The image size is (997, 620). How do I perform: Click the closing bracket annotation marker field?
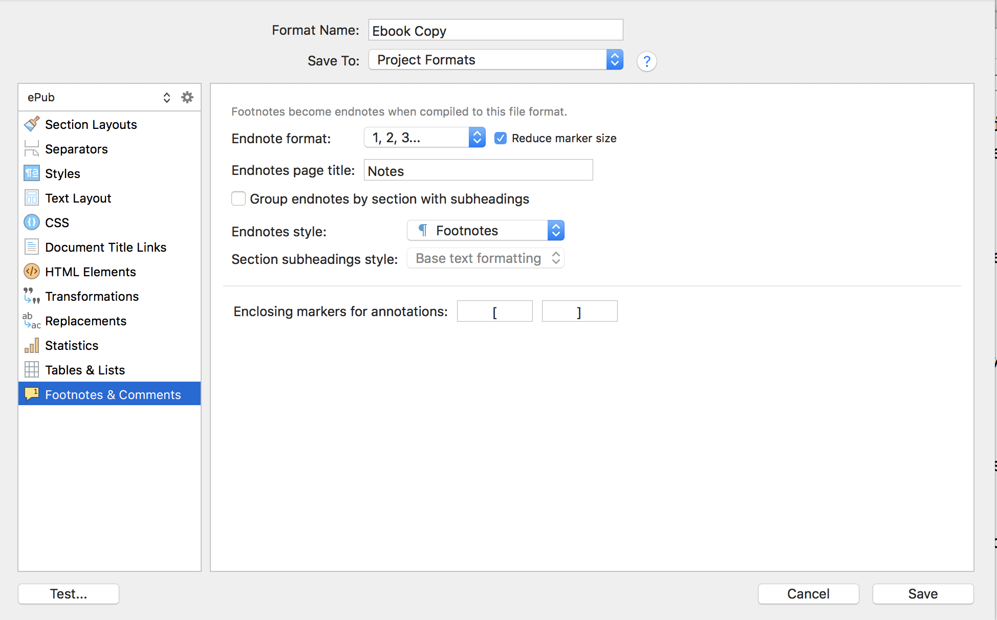click(579, 311)
